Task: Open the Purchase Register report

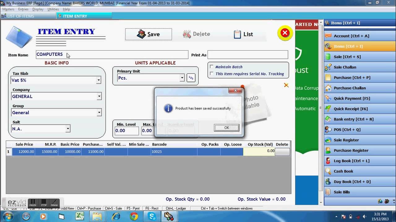Action: [x=360, y=150]
